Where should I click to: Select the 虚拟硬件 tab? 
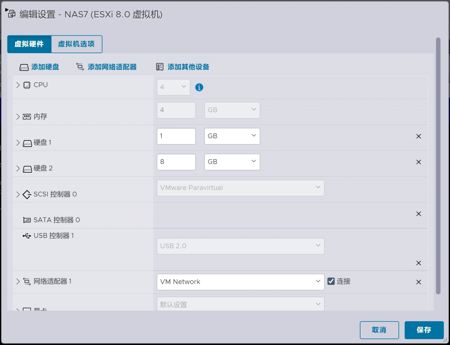tap(29, 44)
